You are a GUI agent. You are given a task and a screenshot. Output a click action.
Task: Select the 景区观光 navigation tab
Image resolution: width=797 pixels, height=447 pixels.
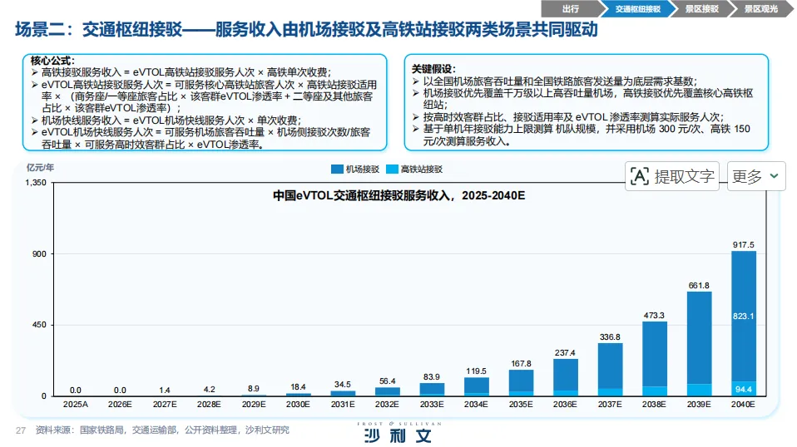coord(761,8)
